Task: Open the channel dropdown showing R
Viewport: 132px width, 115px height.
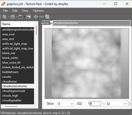Action: pos(97,104)
